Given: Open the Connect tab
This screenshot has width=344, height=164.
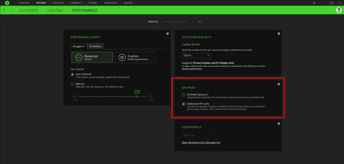Looking at the screenshot, I should tap(76, 3).
